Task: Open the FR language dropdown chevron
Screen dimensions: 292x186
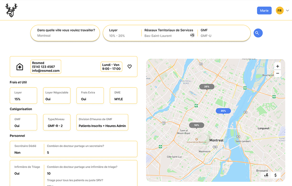Action: (287, 11)
